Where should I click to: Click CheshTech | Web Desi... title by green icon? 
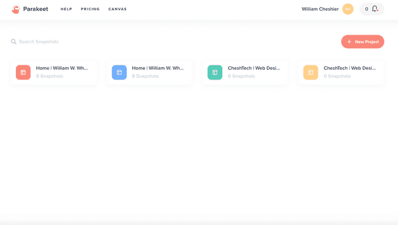254,68
